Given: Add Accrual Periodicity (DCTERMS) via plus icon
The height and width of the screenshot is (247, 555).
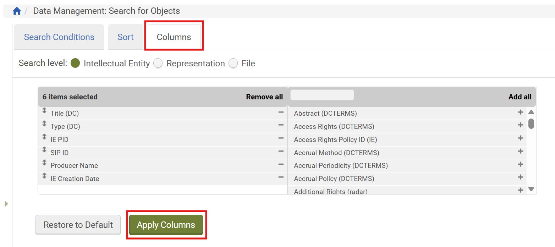Looking at the screenshot, I should [520, 164].
